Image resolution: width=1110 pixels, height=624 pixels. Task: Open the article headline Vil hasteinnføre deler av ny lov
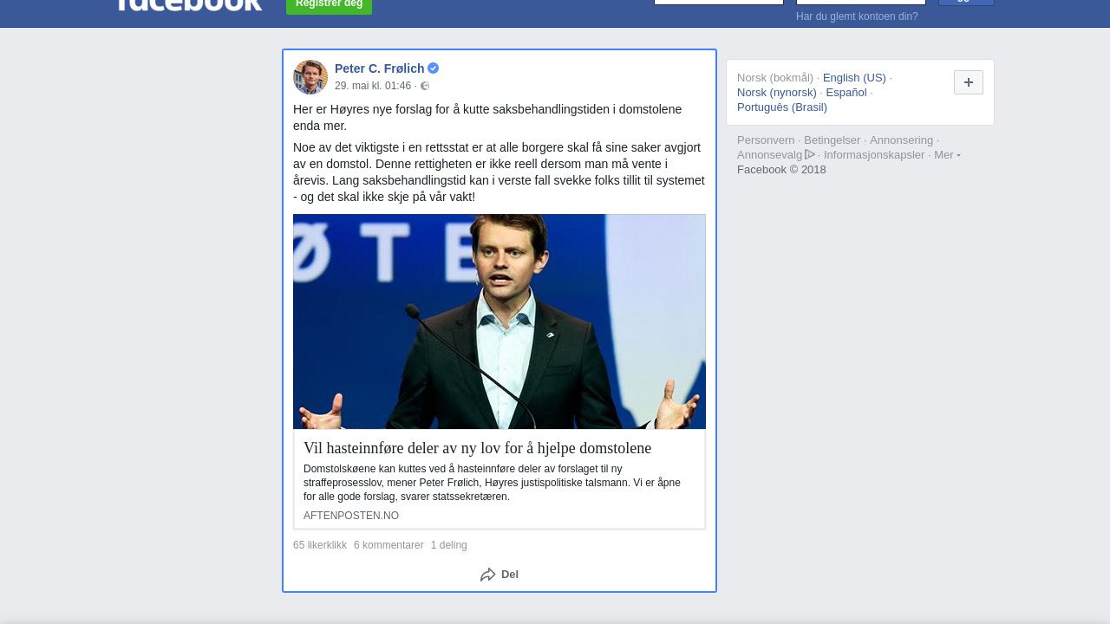pos(477,448)
